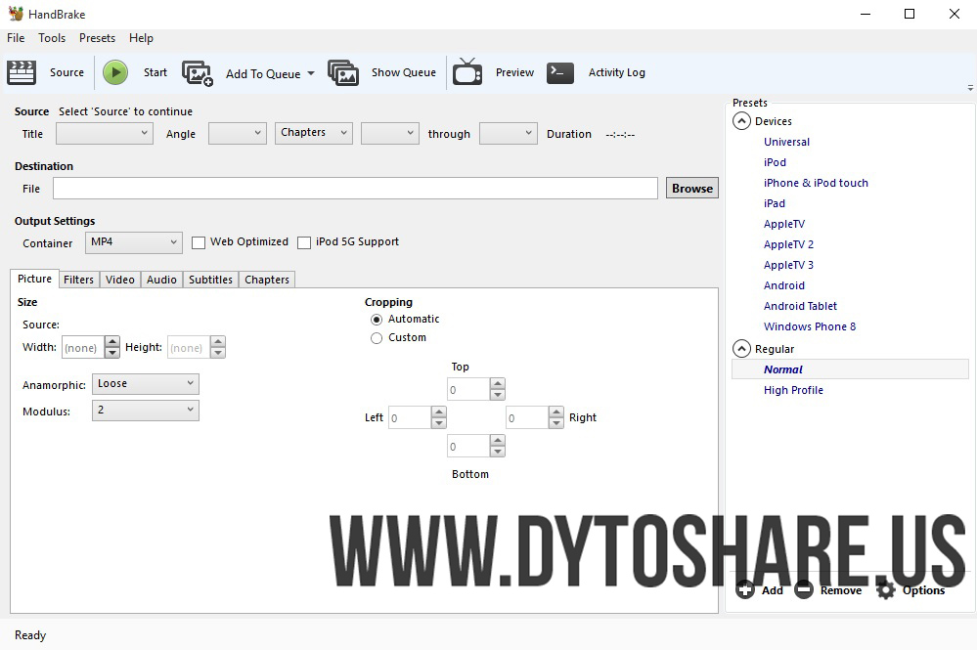
Task: Select the iPad preset
Action: point(774,203)
